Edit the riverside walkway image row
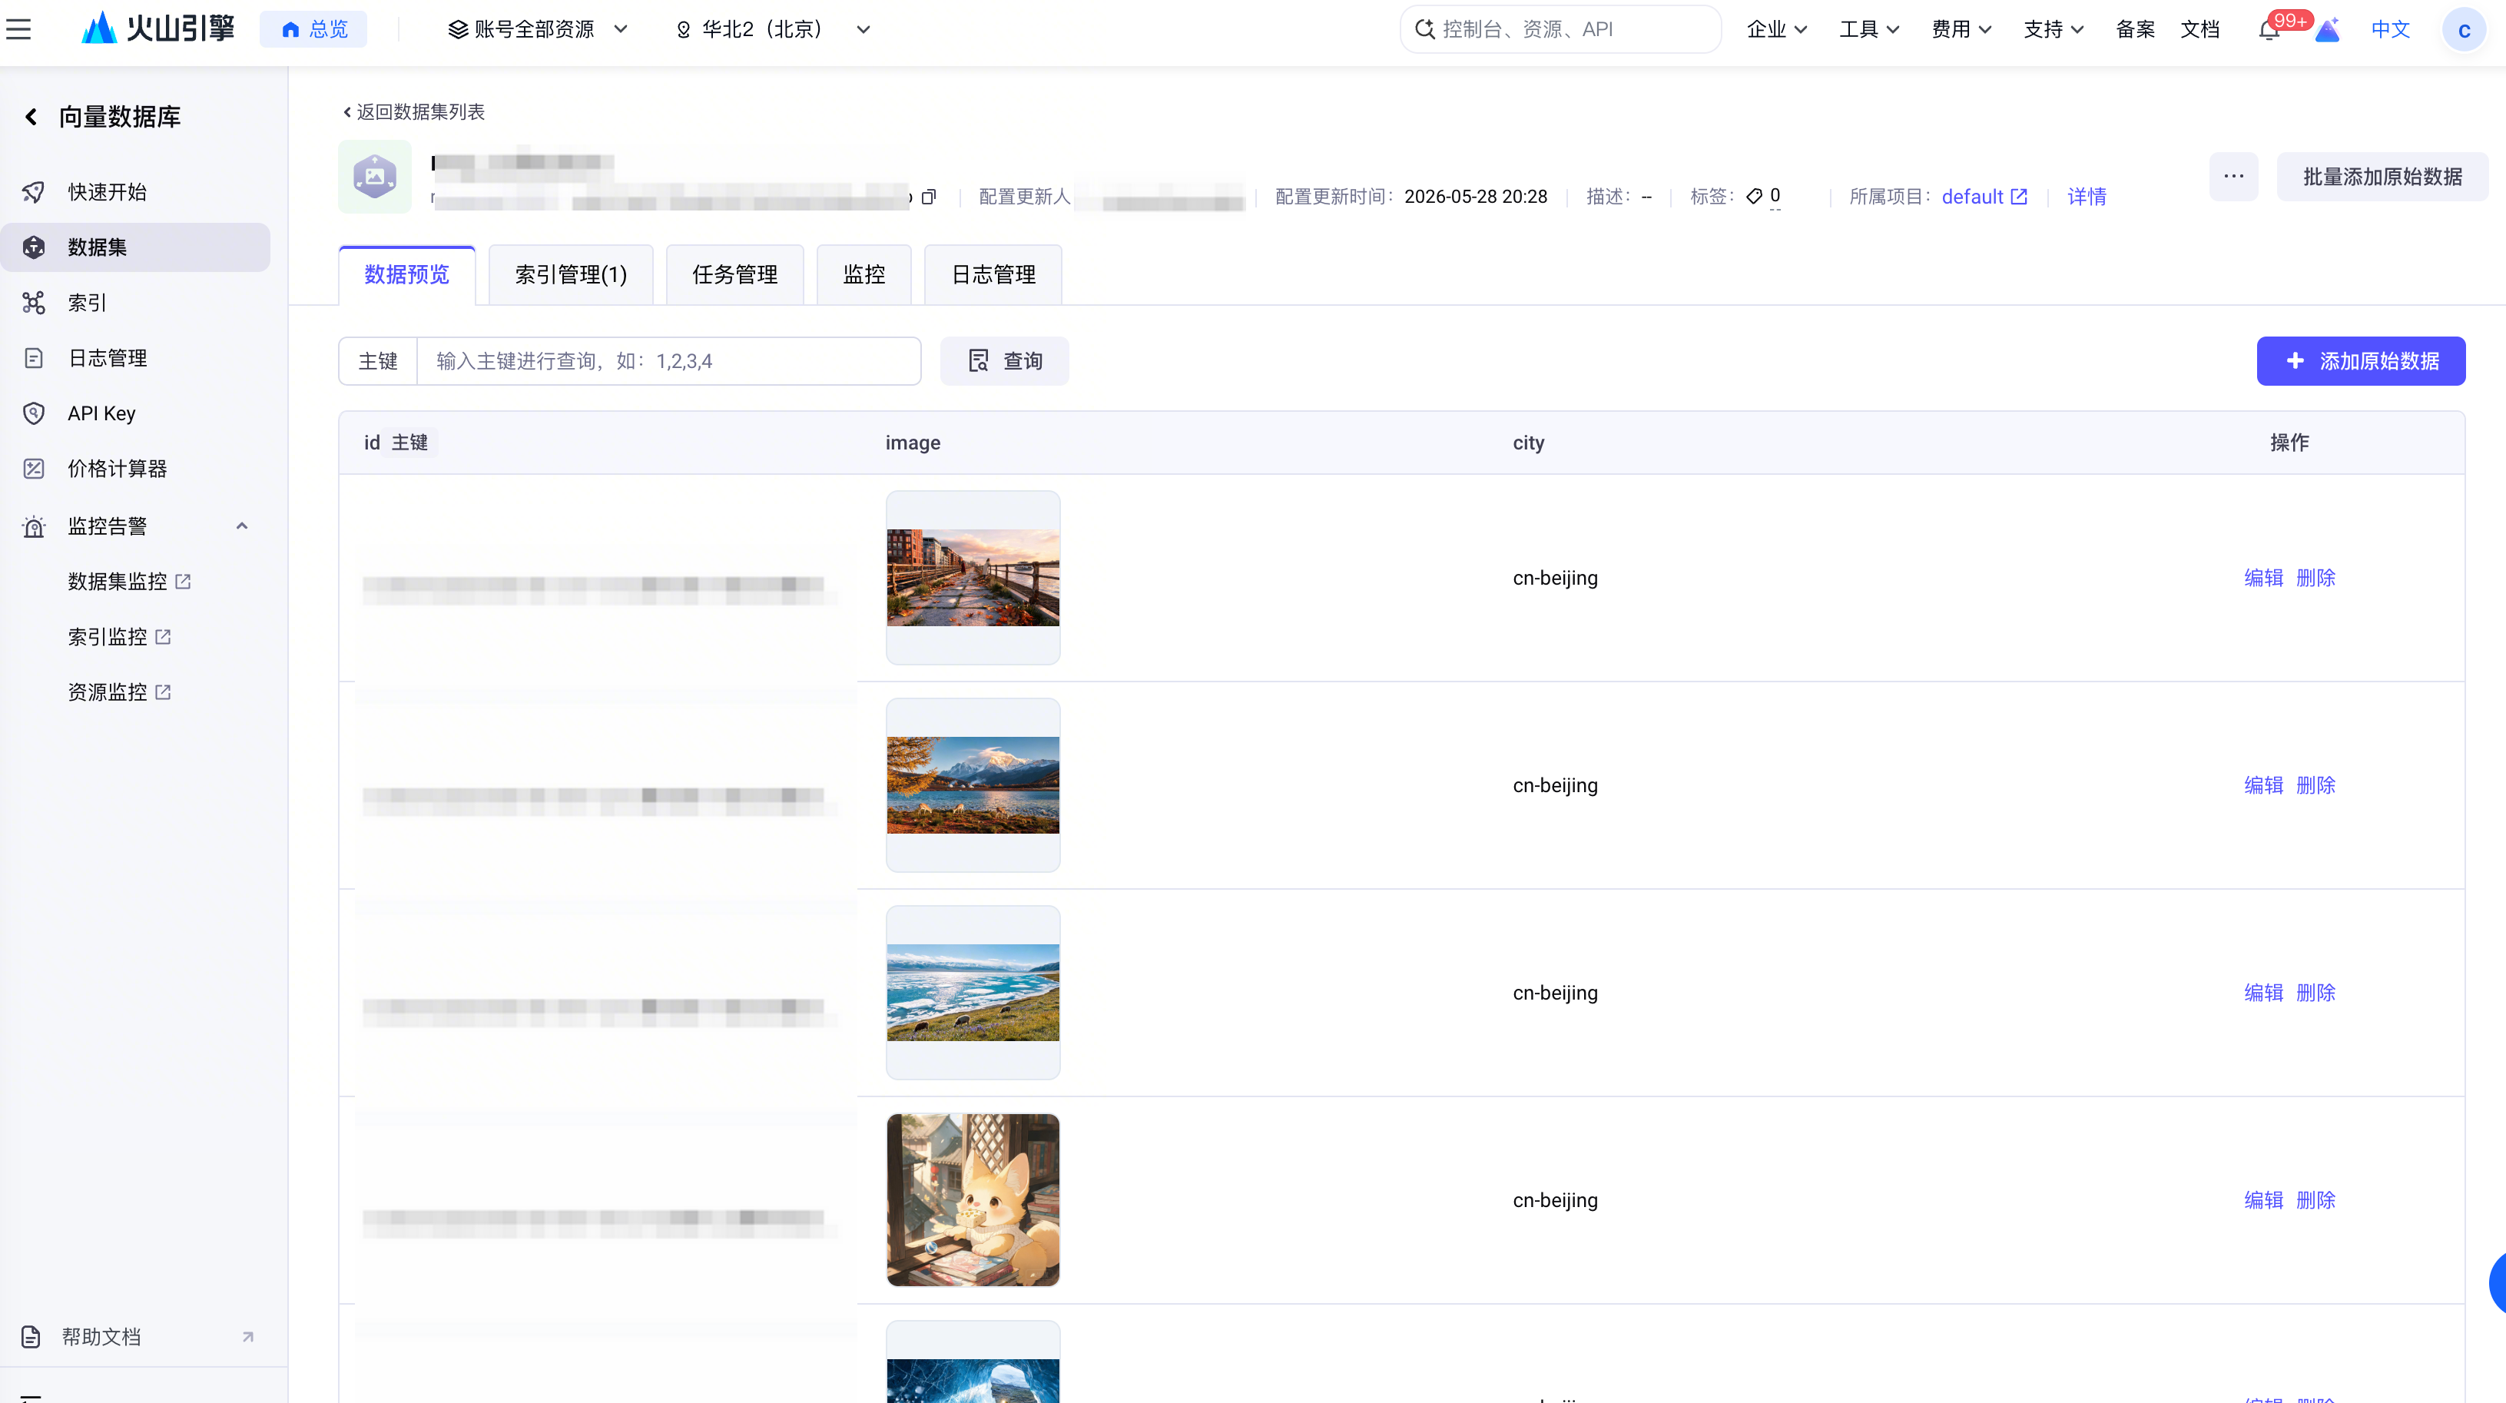This screenshot has height=1403, width=2506. click(x=2262, y=578)
